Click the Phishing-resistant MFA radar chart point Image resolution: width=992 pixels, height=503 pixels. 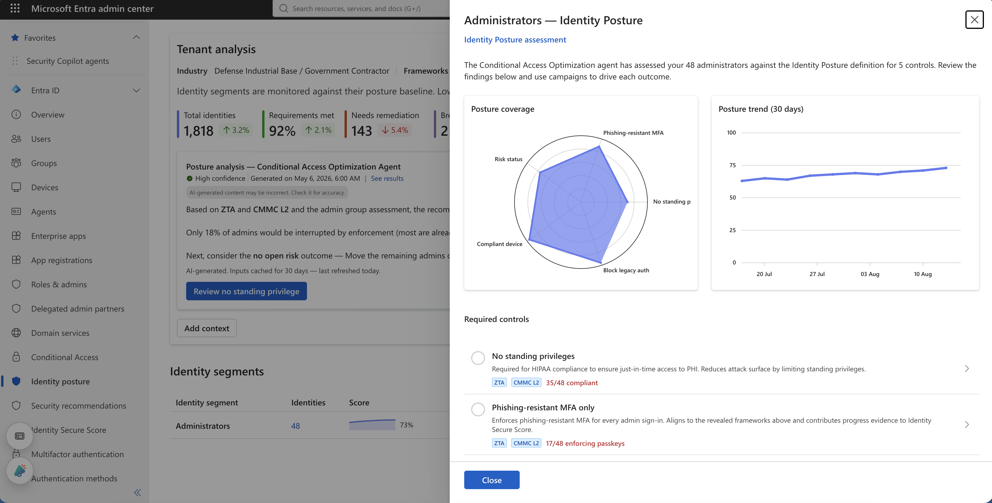click(599, 146)
